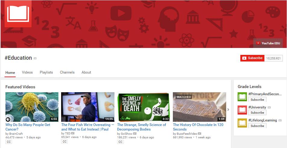Open the #PrimaryAndSecon... channel link

[265, 94]
